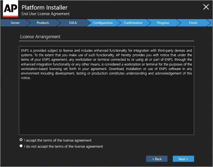Click the AP logo icon

point(10,9)
